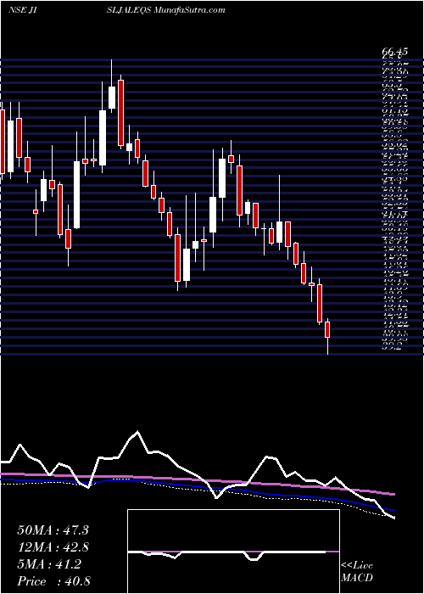Click the NSE JI symbol text

(x=23, y=10)
